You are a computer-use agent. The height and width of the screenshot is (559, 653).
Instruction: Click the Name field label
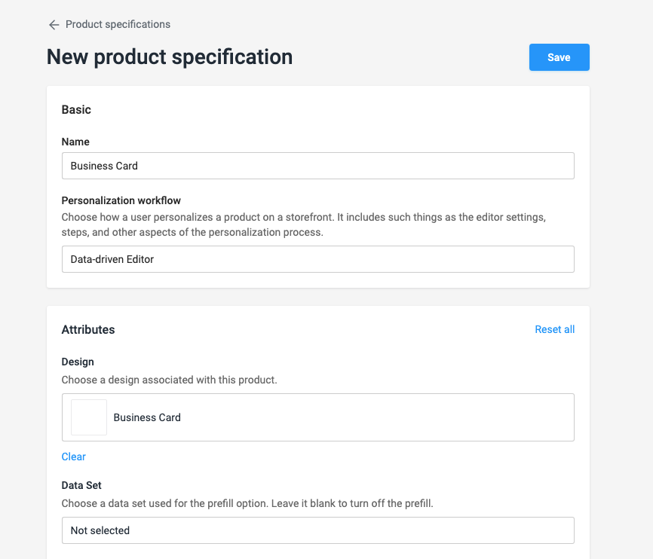point(75,142)
